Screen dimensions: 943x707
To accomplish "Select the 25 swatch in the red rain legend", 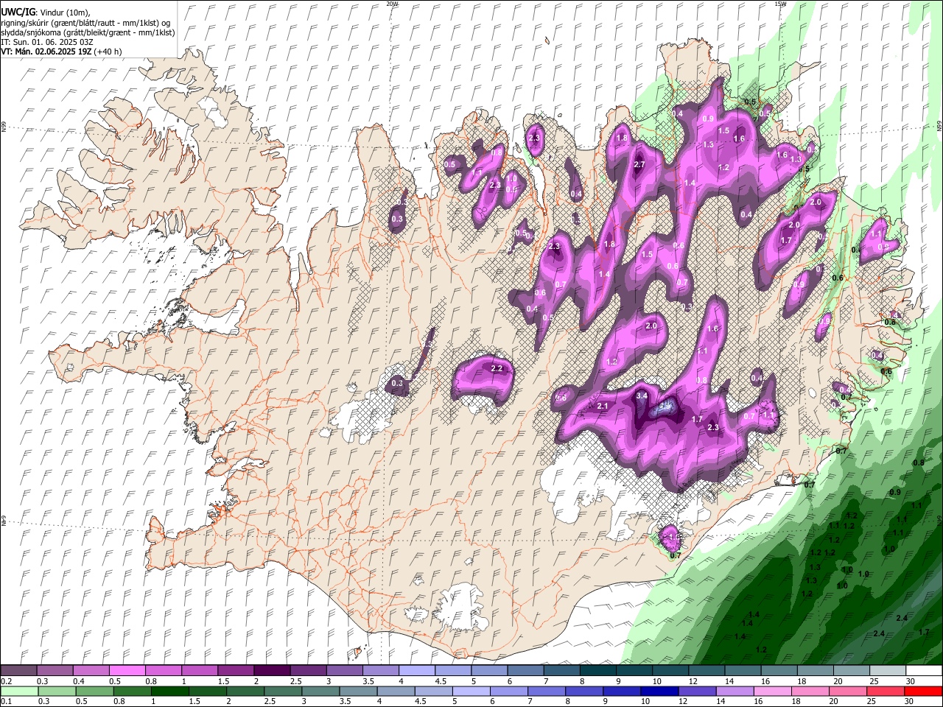I will click(x=885, y=691).
